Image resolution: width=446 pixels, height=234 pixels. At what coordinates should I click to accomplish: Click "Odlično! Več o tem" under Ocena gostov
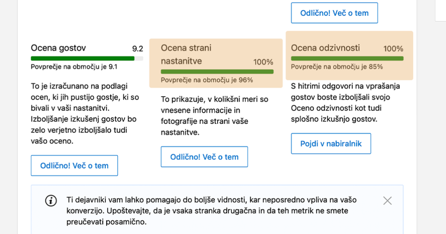74,165
